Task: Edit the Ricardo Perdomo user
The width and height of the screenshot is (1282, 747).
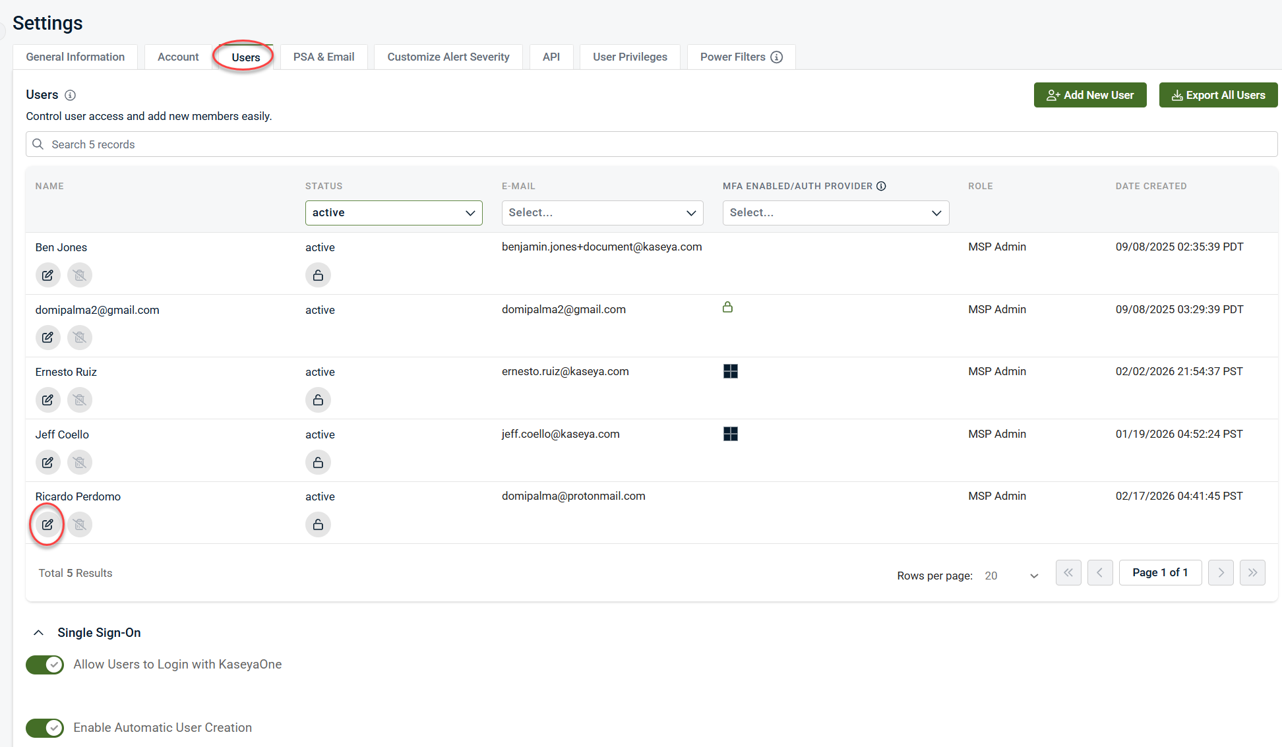Action: pyautogui.click(x=47, y=525)
